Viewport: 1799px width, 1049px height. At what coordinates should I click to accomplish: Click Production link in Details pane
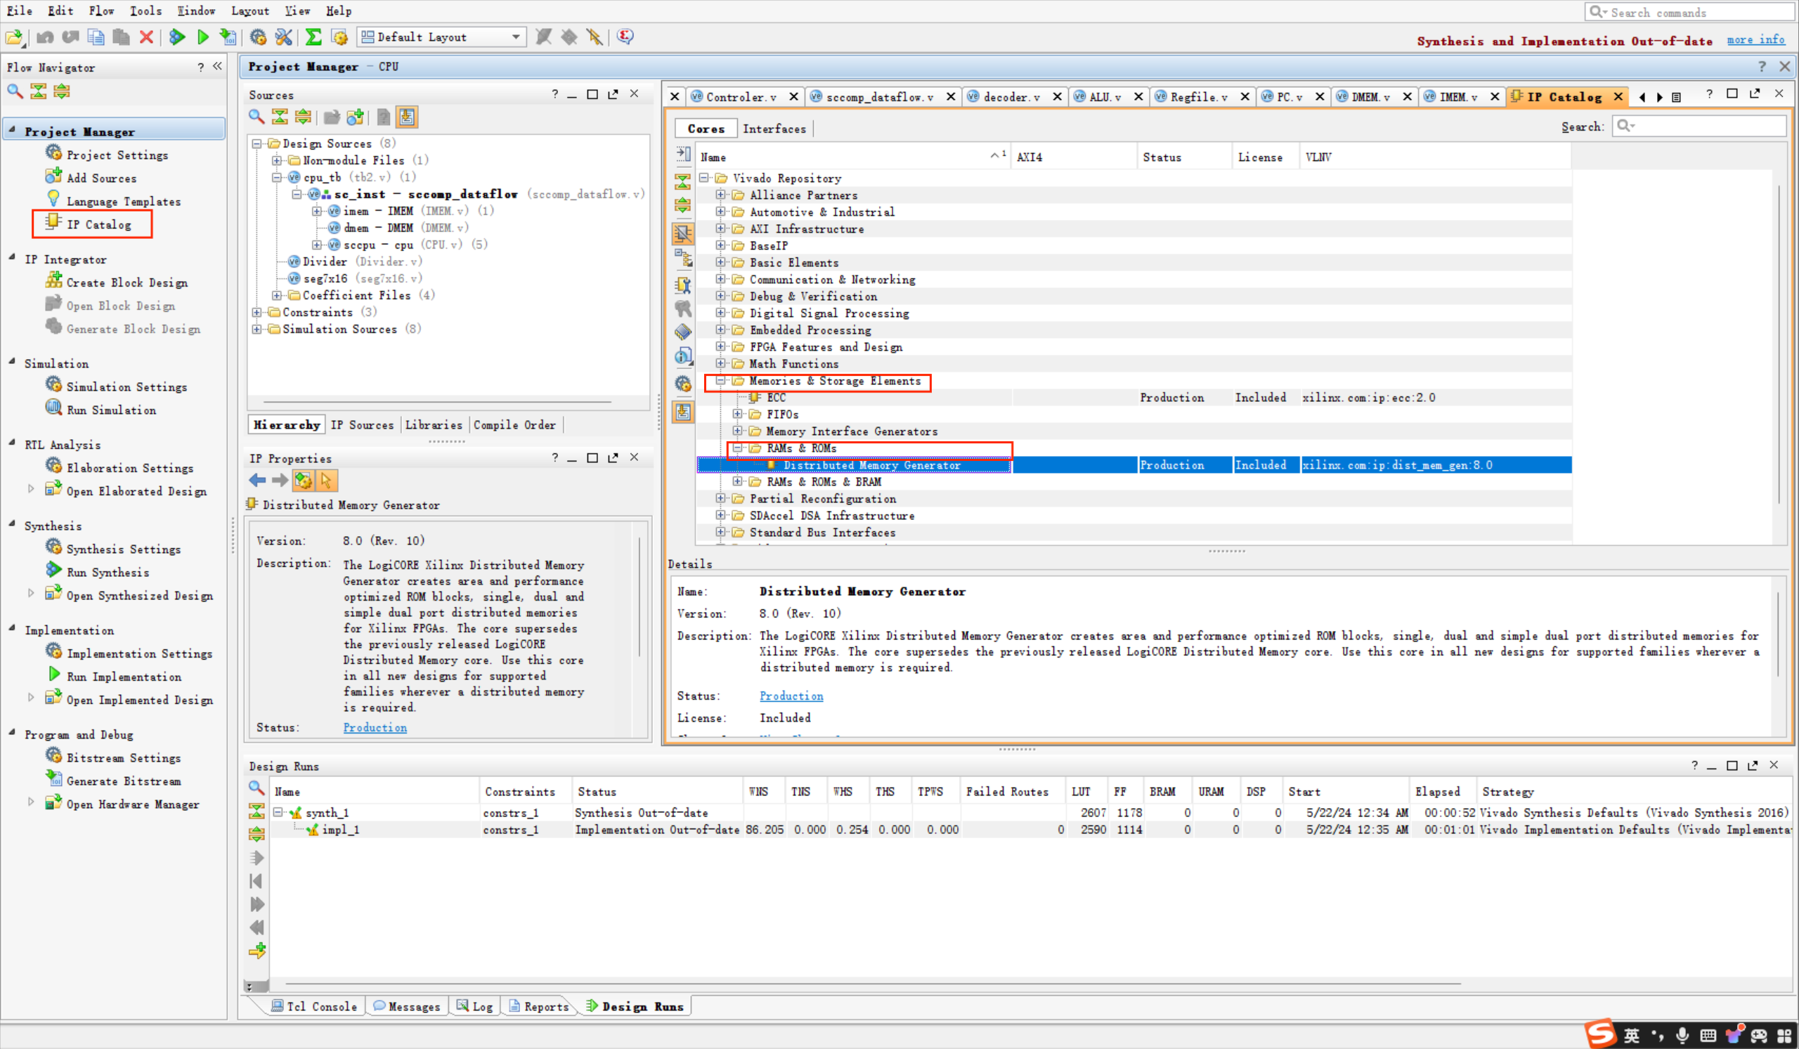click(x=791, y=696)
